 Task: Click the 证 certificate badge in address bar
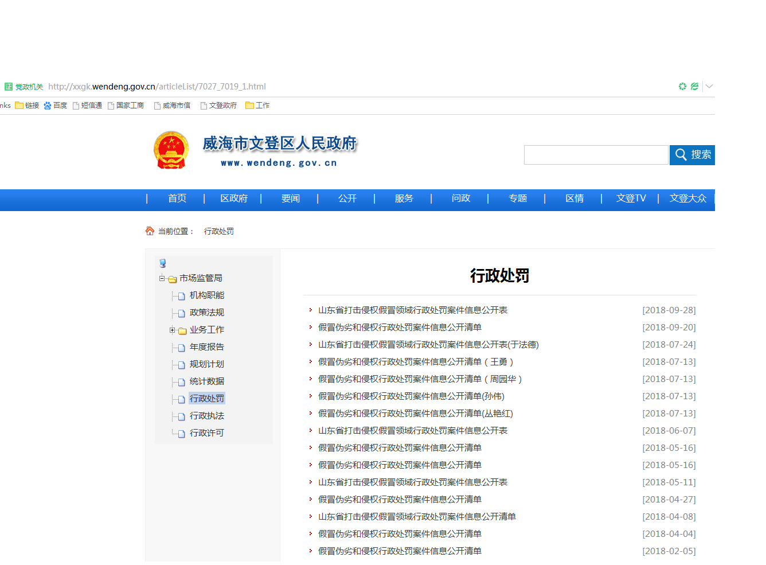click(8, 87)
